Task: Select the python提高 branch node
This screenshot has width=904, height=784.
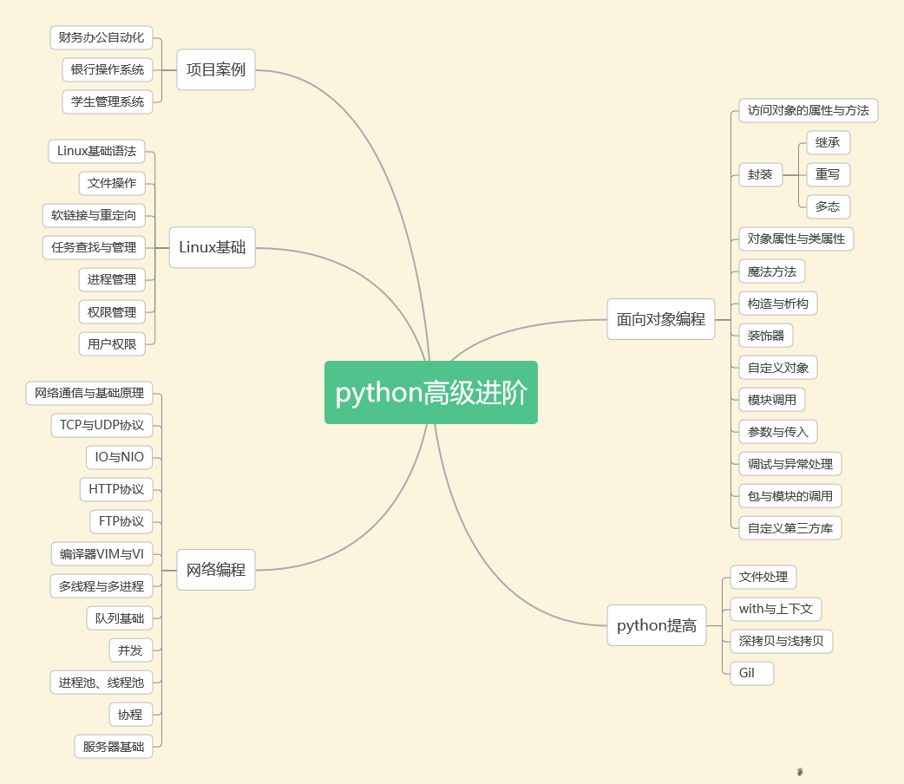Action: [x=657, y=625]
